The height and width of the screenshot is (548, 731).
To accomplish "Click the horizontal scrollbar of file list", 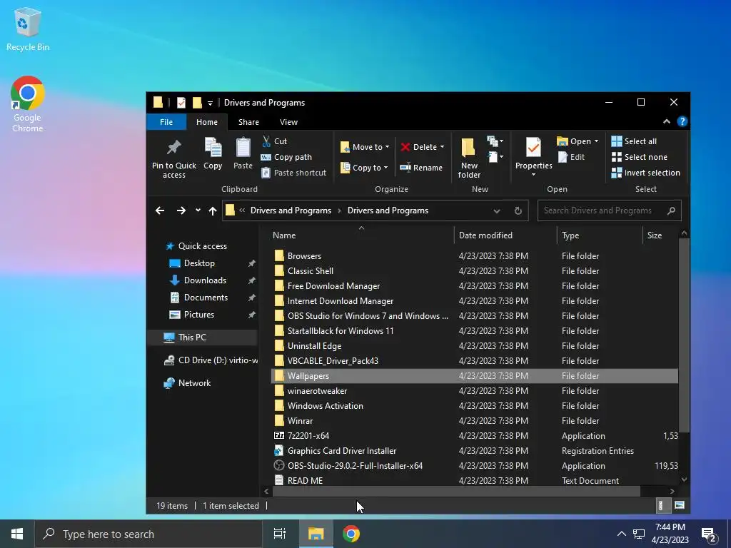I will click(x=456, y=491).
